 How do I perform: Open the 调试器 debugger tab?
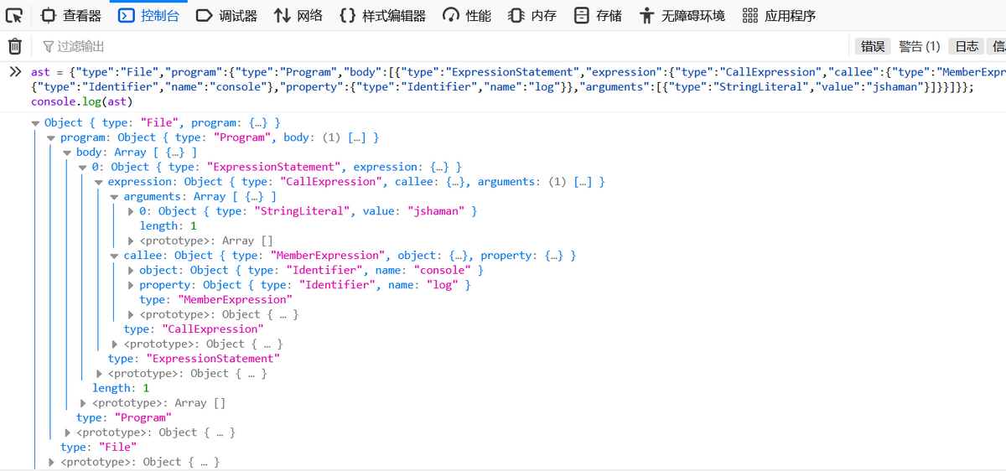point(226,15)
